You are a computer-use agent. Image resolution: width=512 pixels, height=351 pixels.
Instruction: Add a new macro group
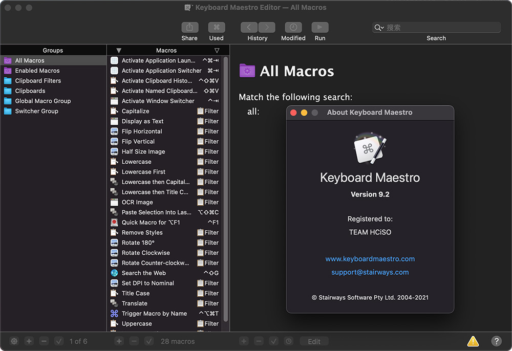point(29,341)
